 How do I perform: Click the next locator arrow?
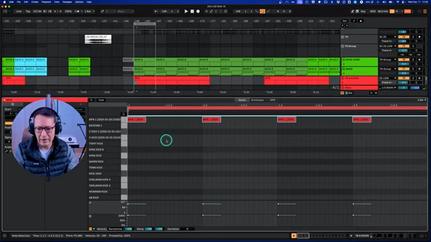347,26
